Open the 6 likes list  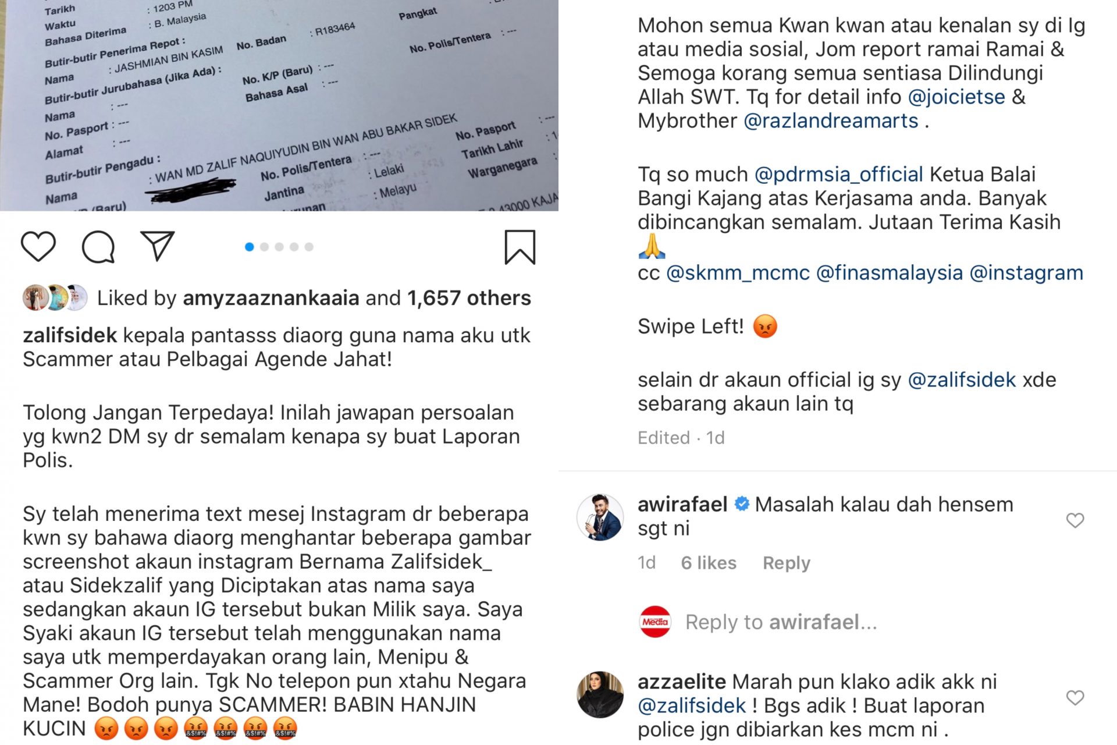tap(709, 563)
